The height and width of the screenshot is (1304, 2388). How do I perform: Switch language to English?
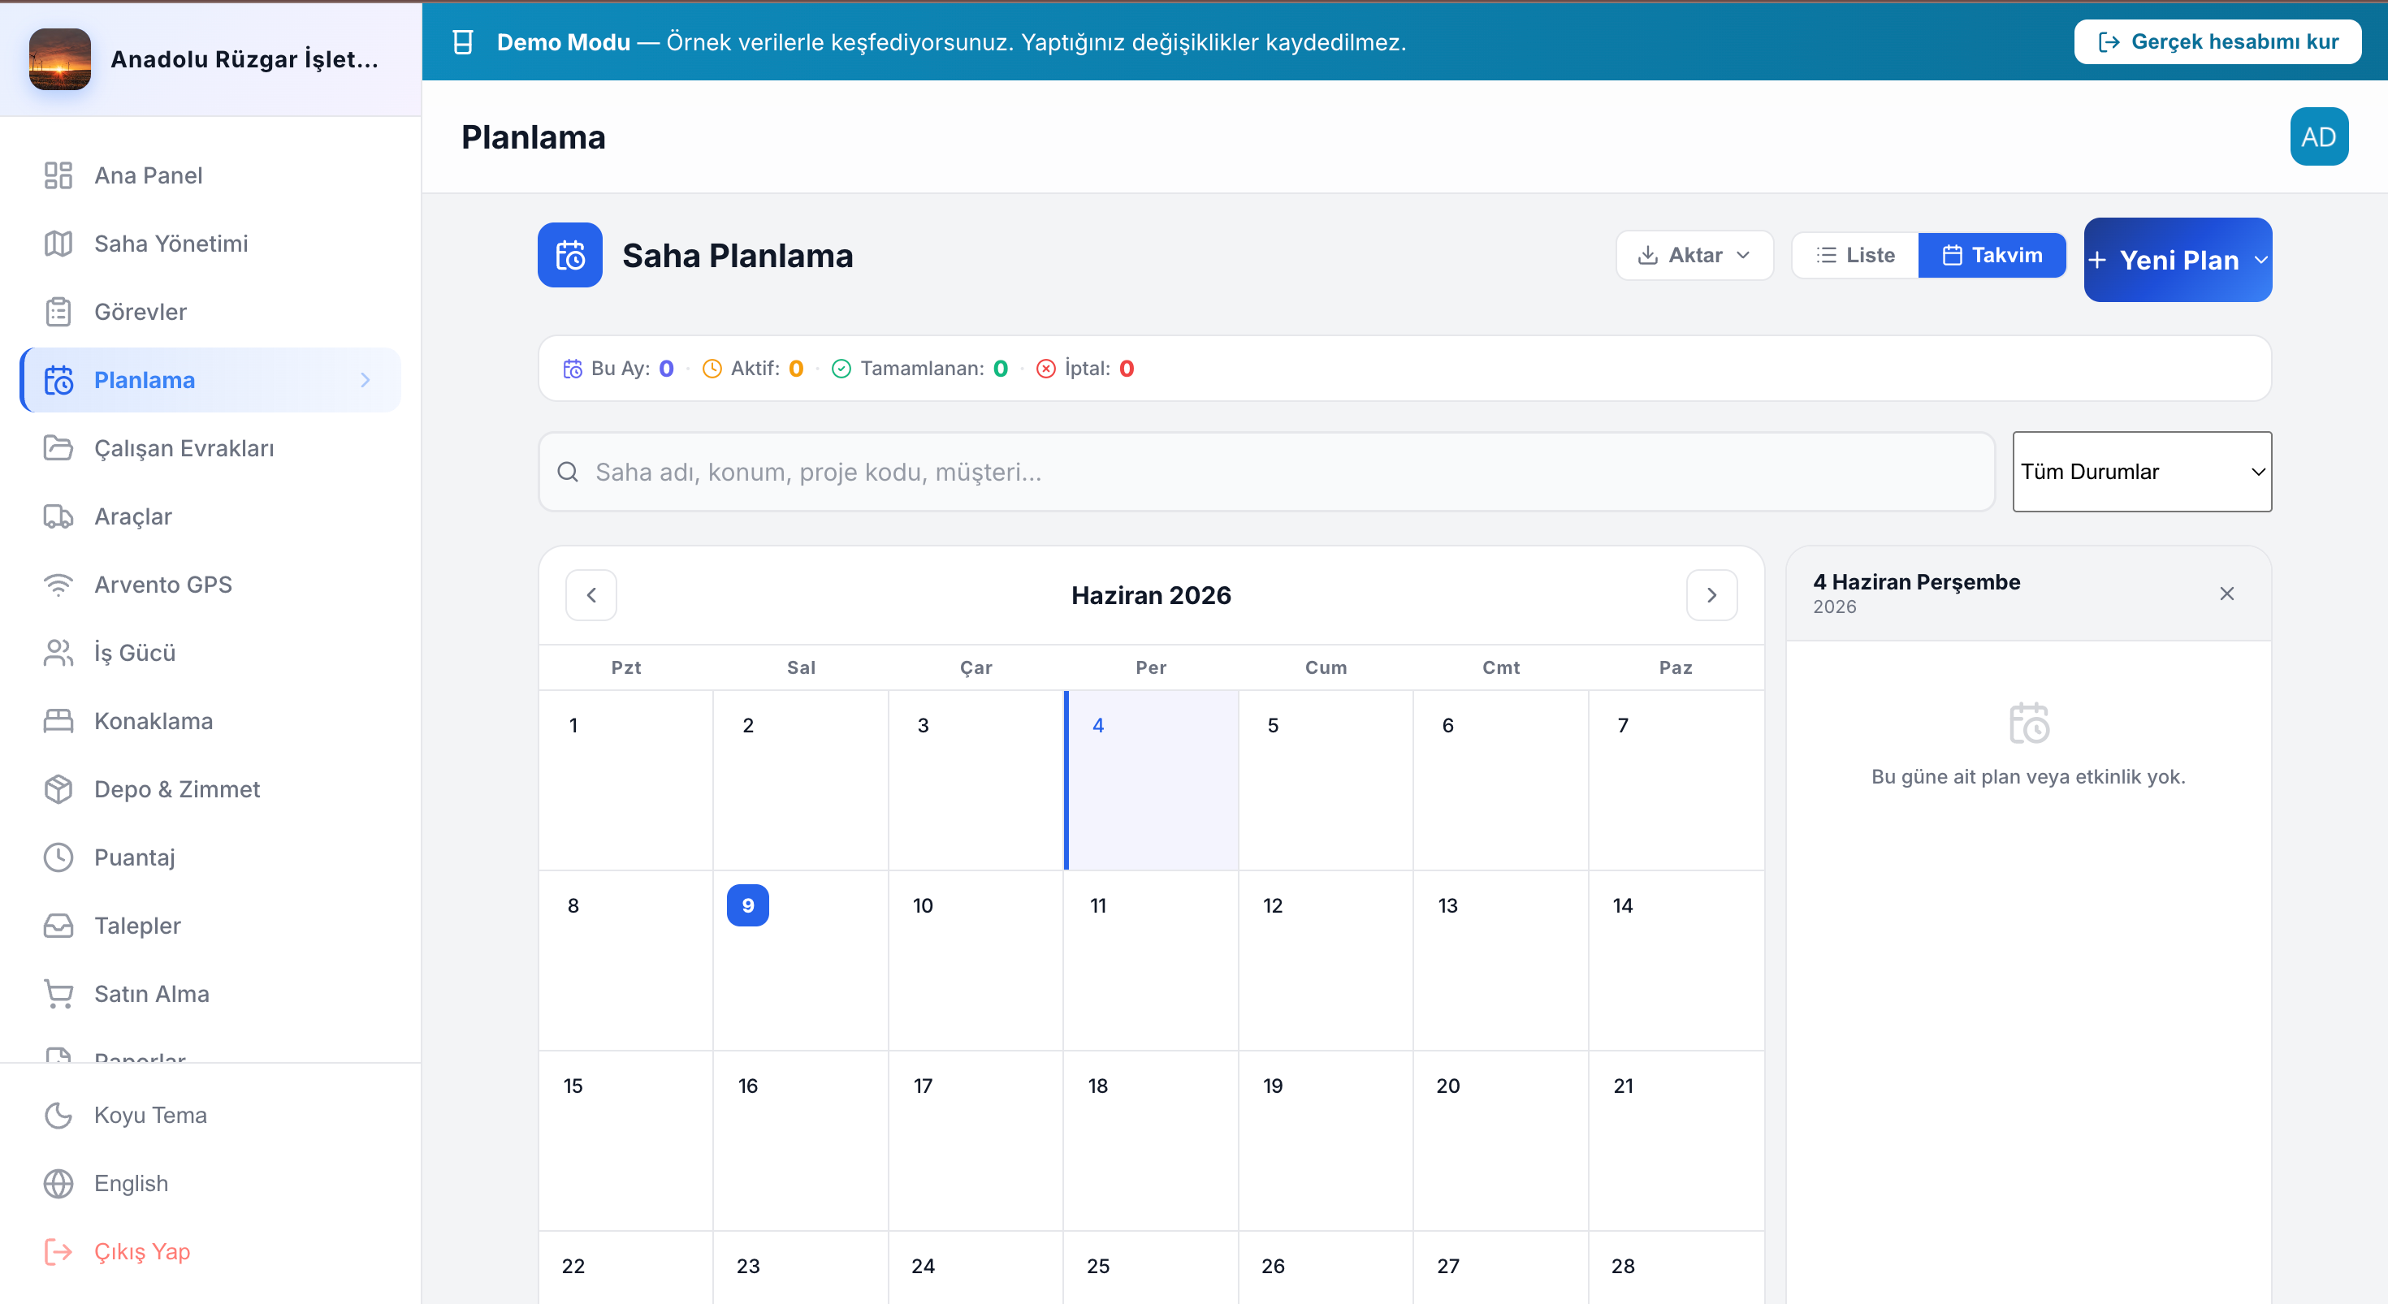[x=211, y=1184]
